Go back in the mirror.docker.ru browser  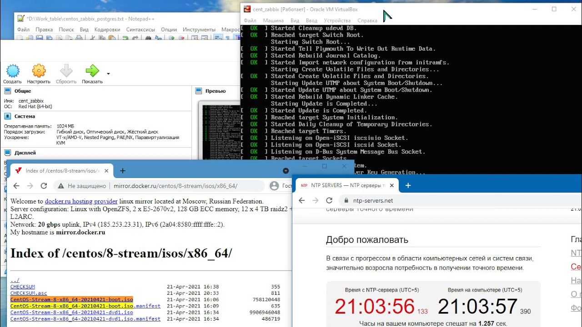(16, 186)
